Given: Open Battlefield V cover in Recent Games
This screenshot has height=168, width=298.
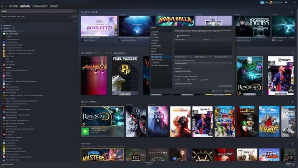Looking at the screenshot, I should (158, 121).
